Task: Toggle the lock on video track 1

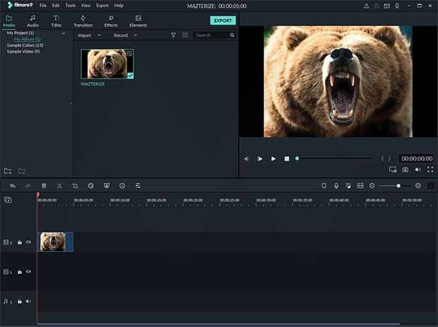Action: 20,272
